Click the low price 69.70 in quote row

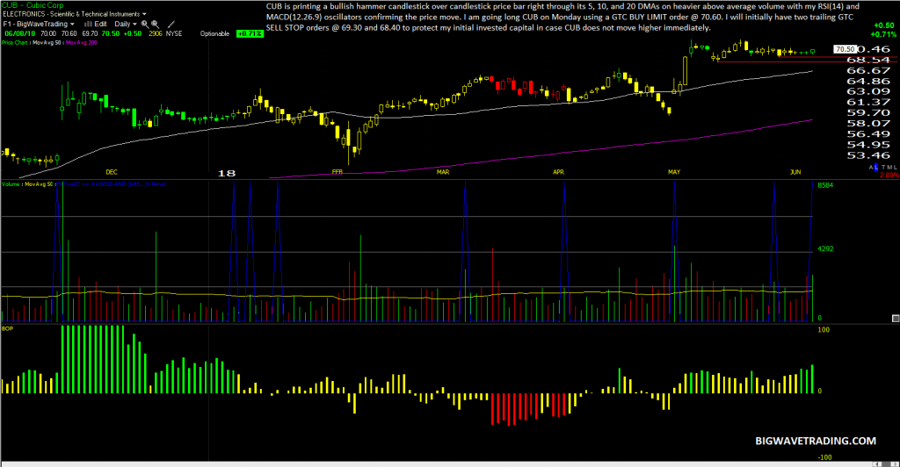91,34
